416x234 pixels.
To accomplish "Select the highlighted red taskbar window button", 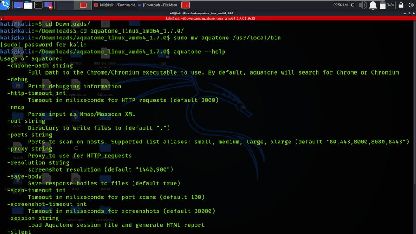I will tap(83, 5).
